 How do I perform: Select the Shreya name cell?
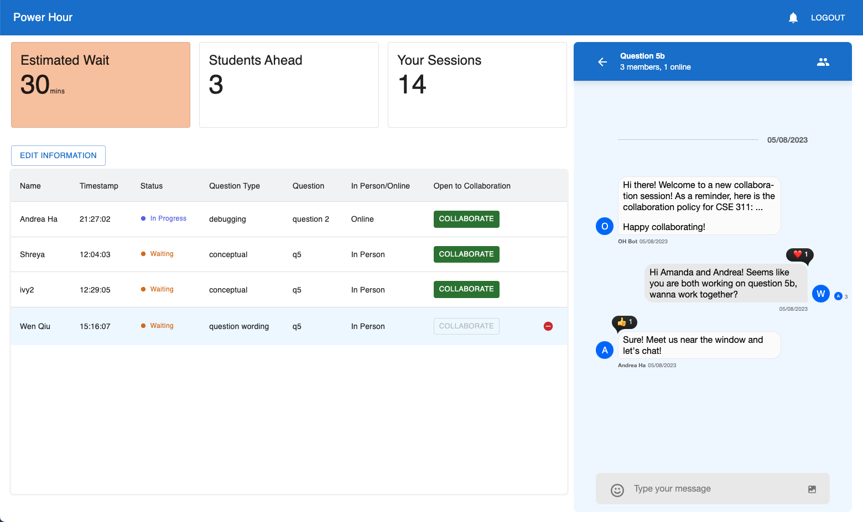32,254
